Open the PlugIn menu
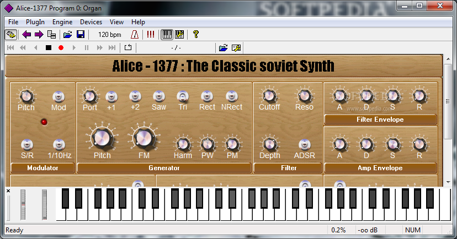Viewport: 457px width, 239px height. pos(35,22)
